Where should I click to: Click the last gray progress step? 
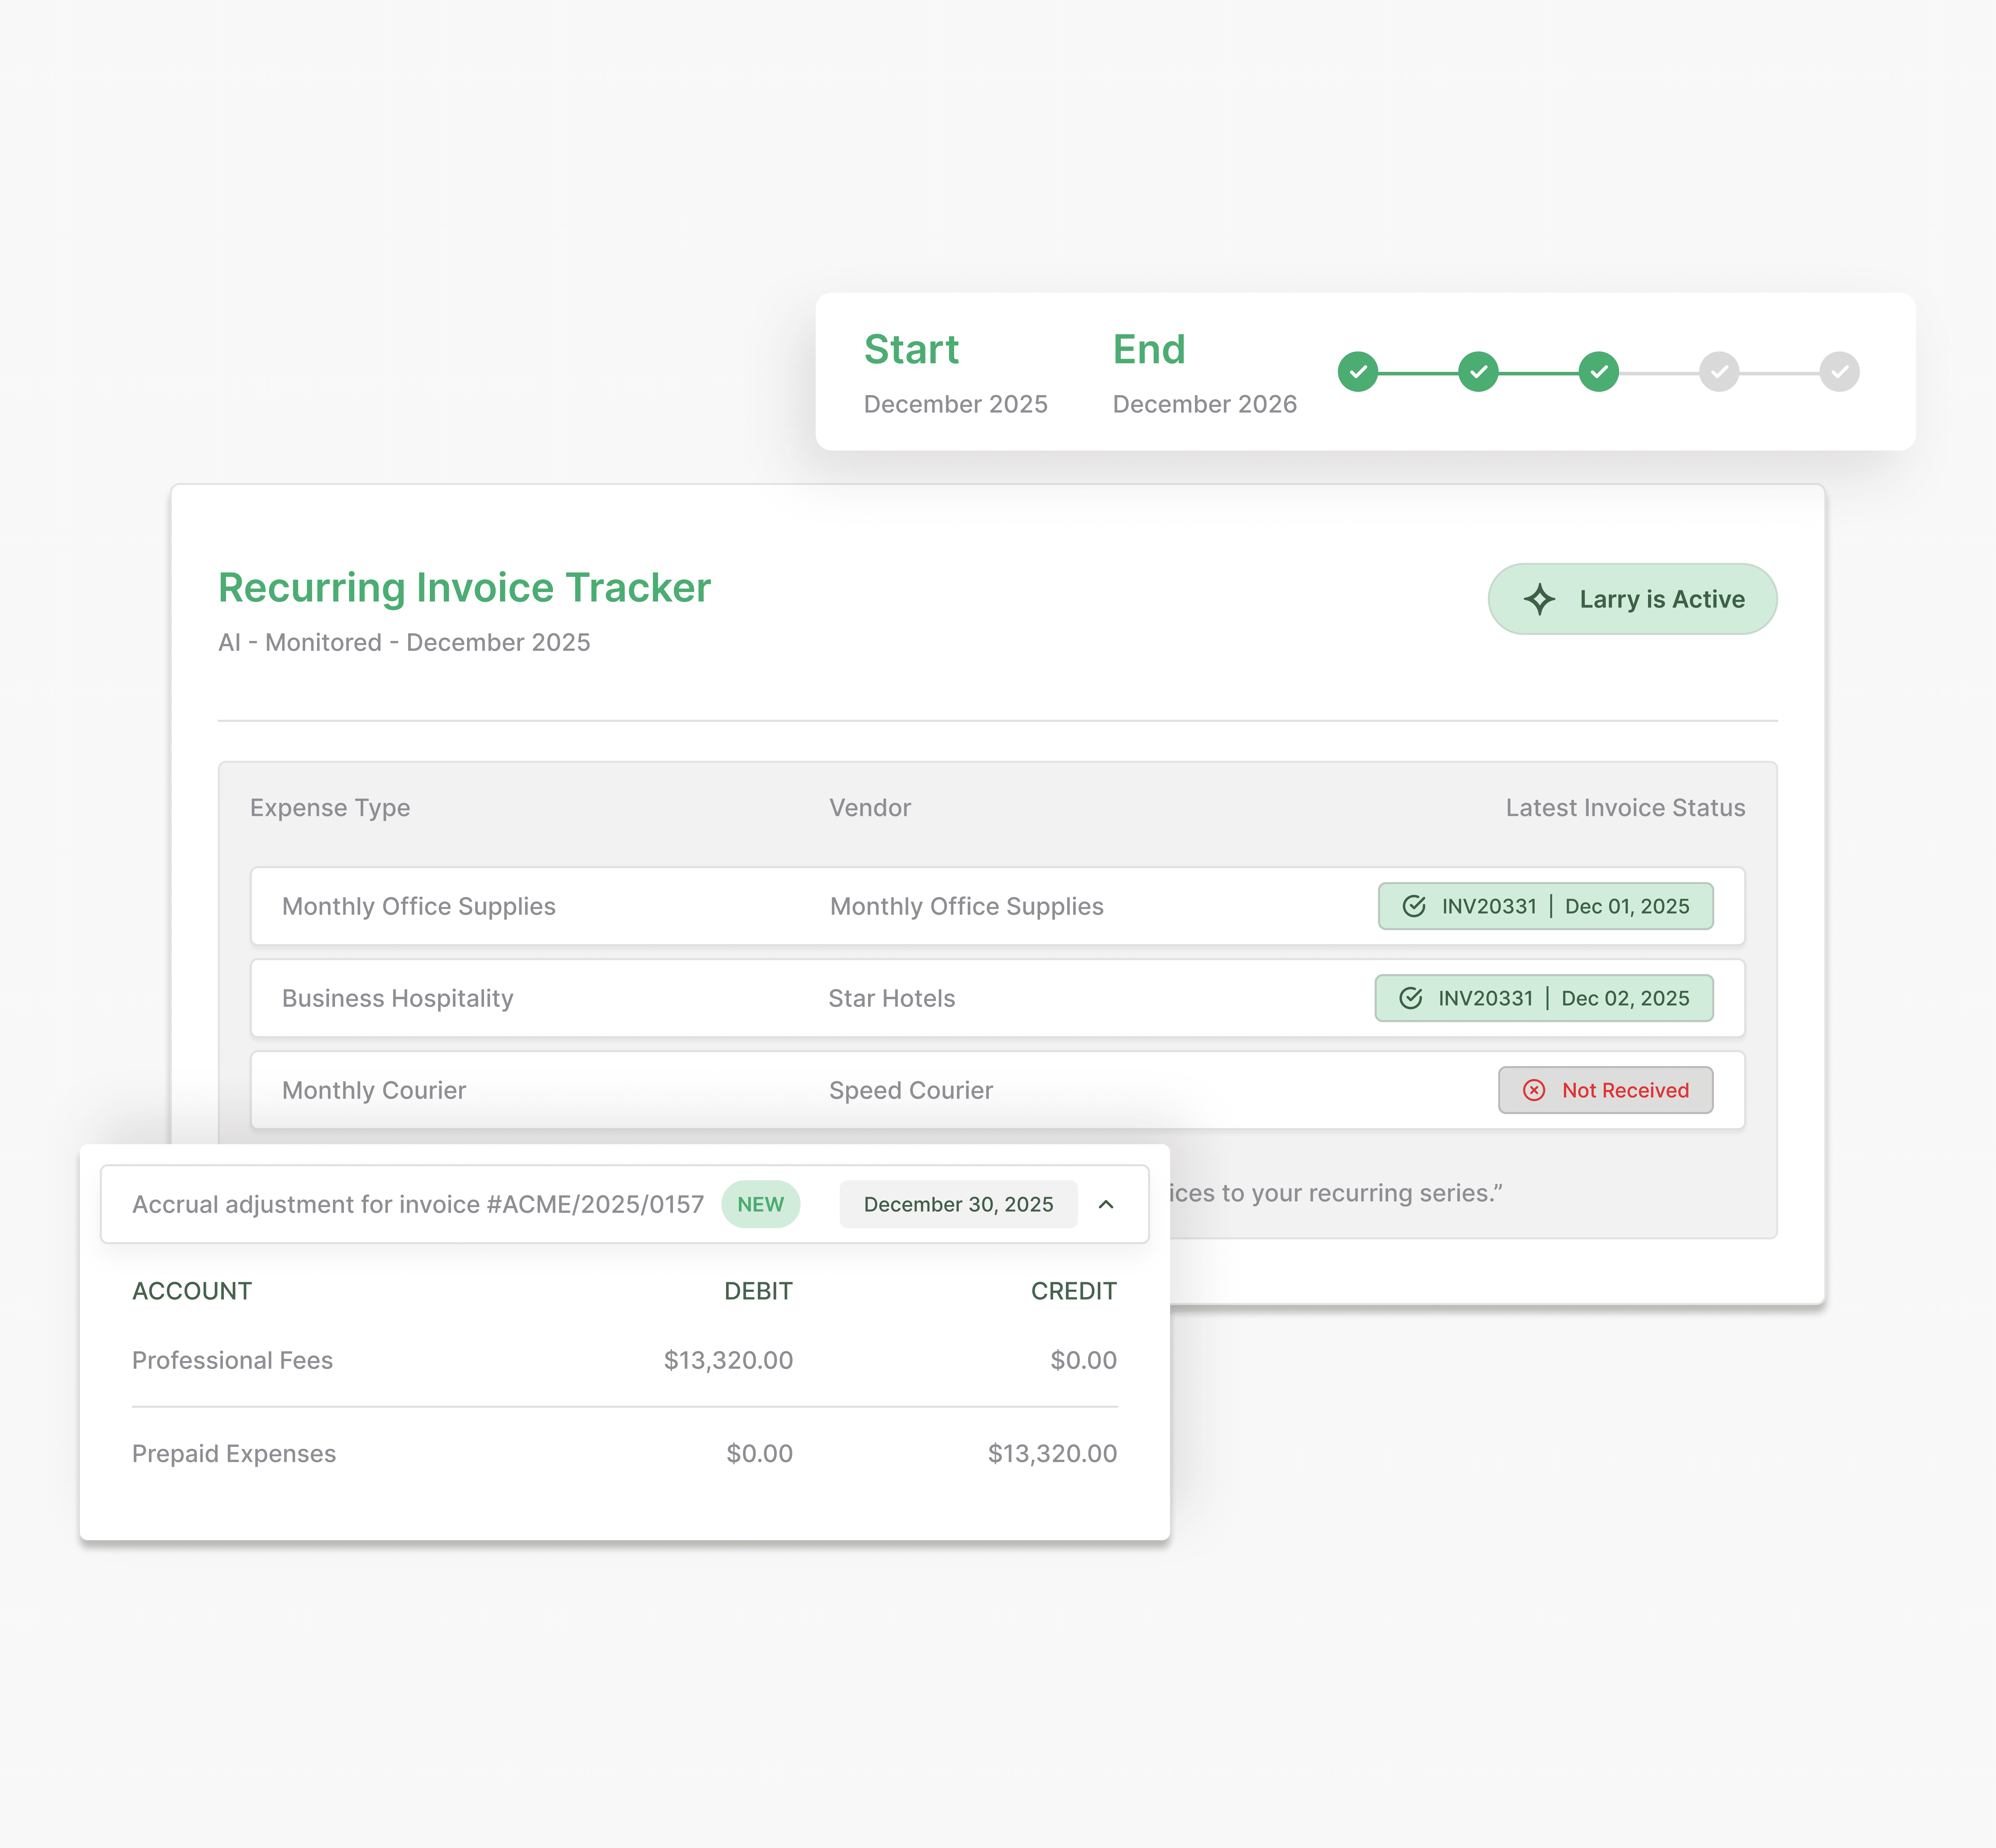tap(1839, 372)
